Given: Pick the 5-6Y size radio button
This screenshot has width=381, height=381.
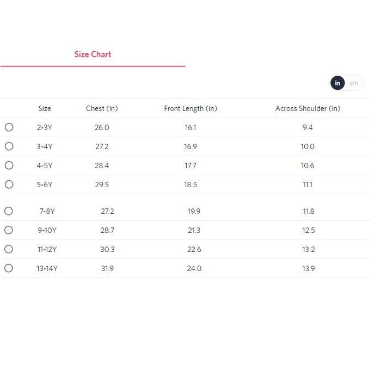Looking at the screenshot, I should 9,185.
